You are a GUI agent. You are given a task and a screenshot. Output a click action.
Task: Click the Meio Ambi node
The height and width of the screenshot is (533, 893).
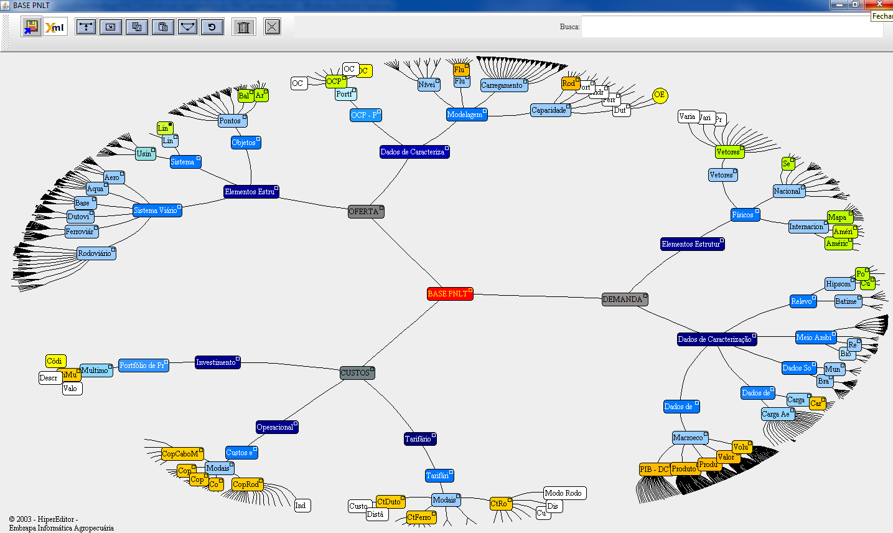point(816,337)
